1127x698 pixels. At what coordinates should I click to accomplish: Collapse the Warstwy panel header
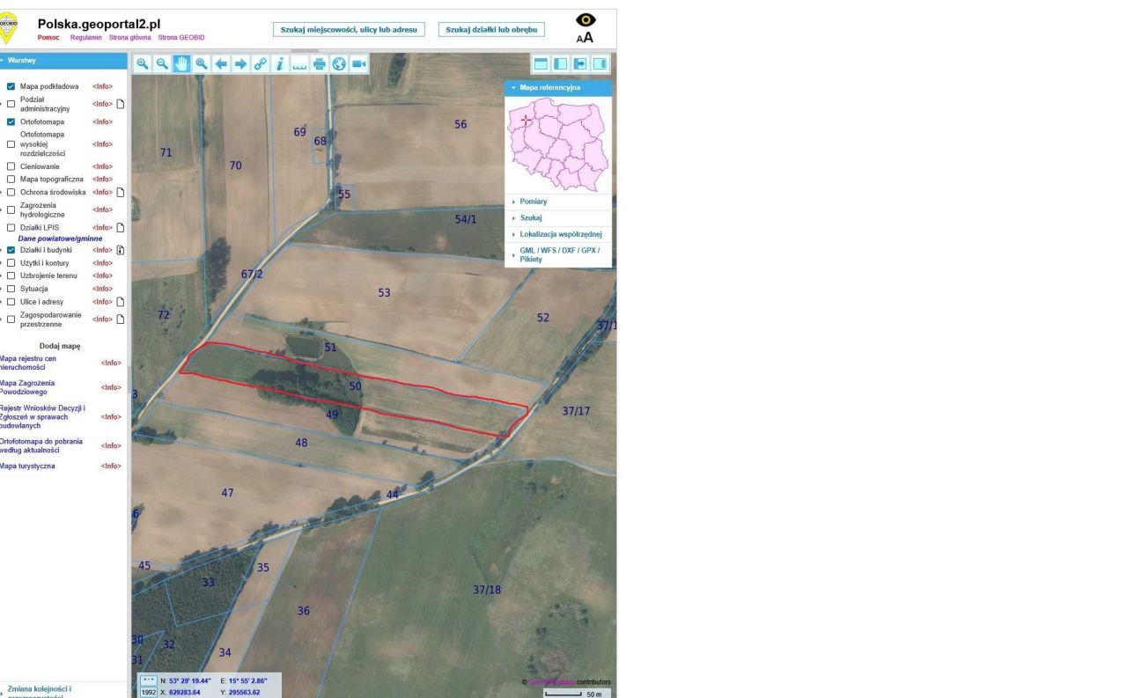click(x=63, y=61)
